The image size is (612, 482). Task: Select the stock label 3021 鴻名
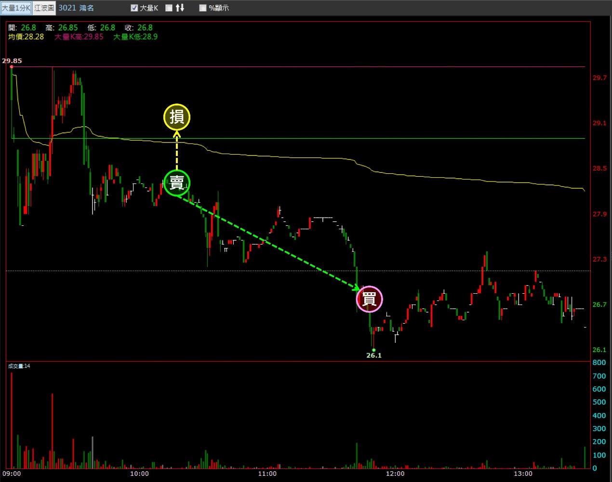point(76,8)
